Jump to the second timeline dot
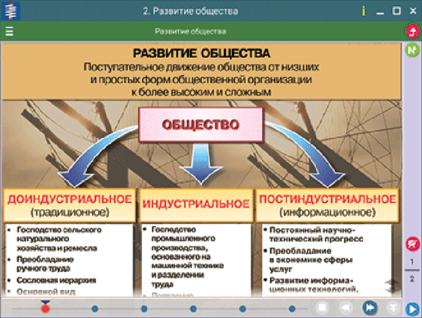The width and height of the screenshot is (422, 318). [x=95, y=309]
